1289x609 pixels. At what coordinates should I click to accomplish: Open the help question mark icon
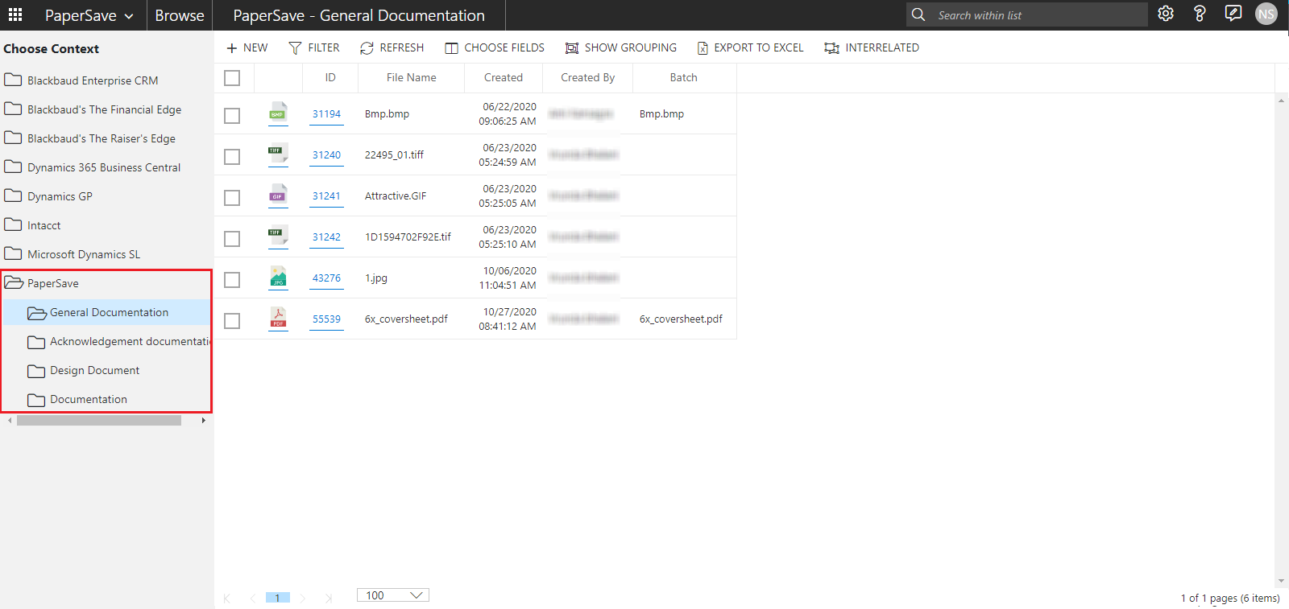tap(1200, 14)
